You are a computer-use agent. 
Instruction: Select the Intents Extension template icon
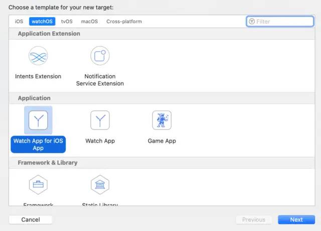tap(38, 56)
